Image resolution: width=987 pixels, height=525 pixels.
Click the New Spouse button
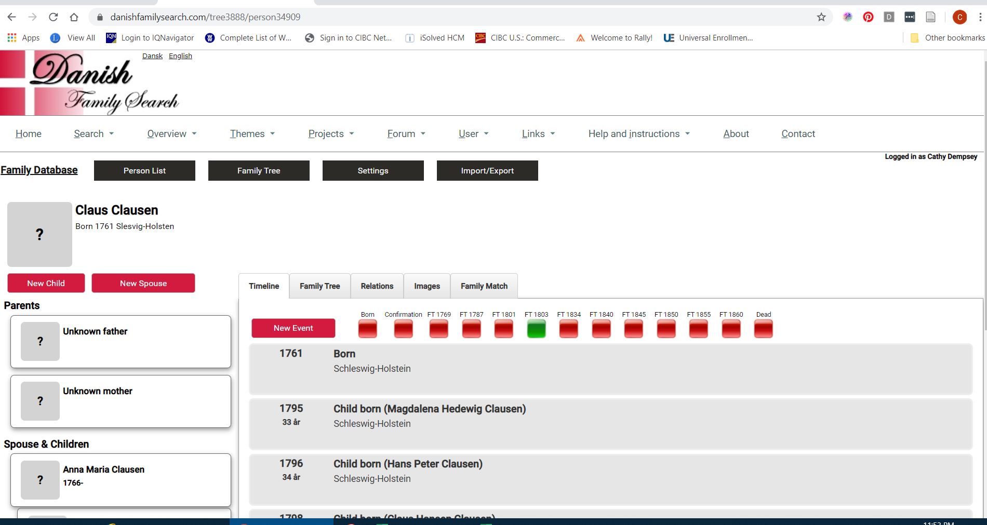143,284
